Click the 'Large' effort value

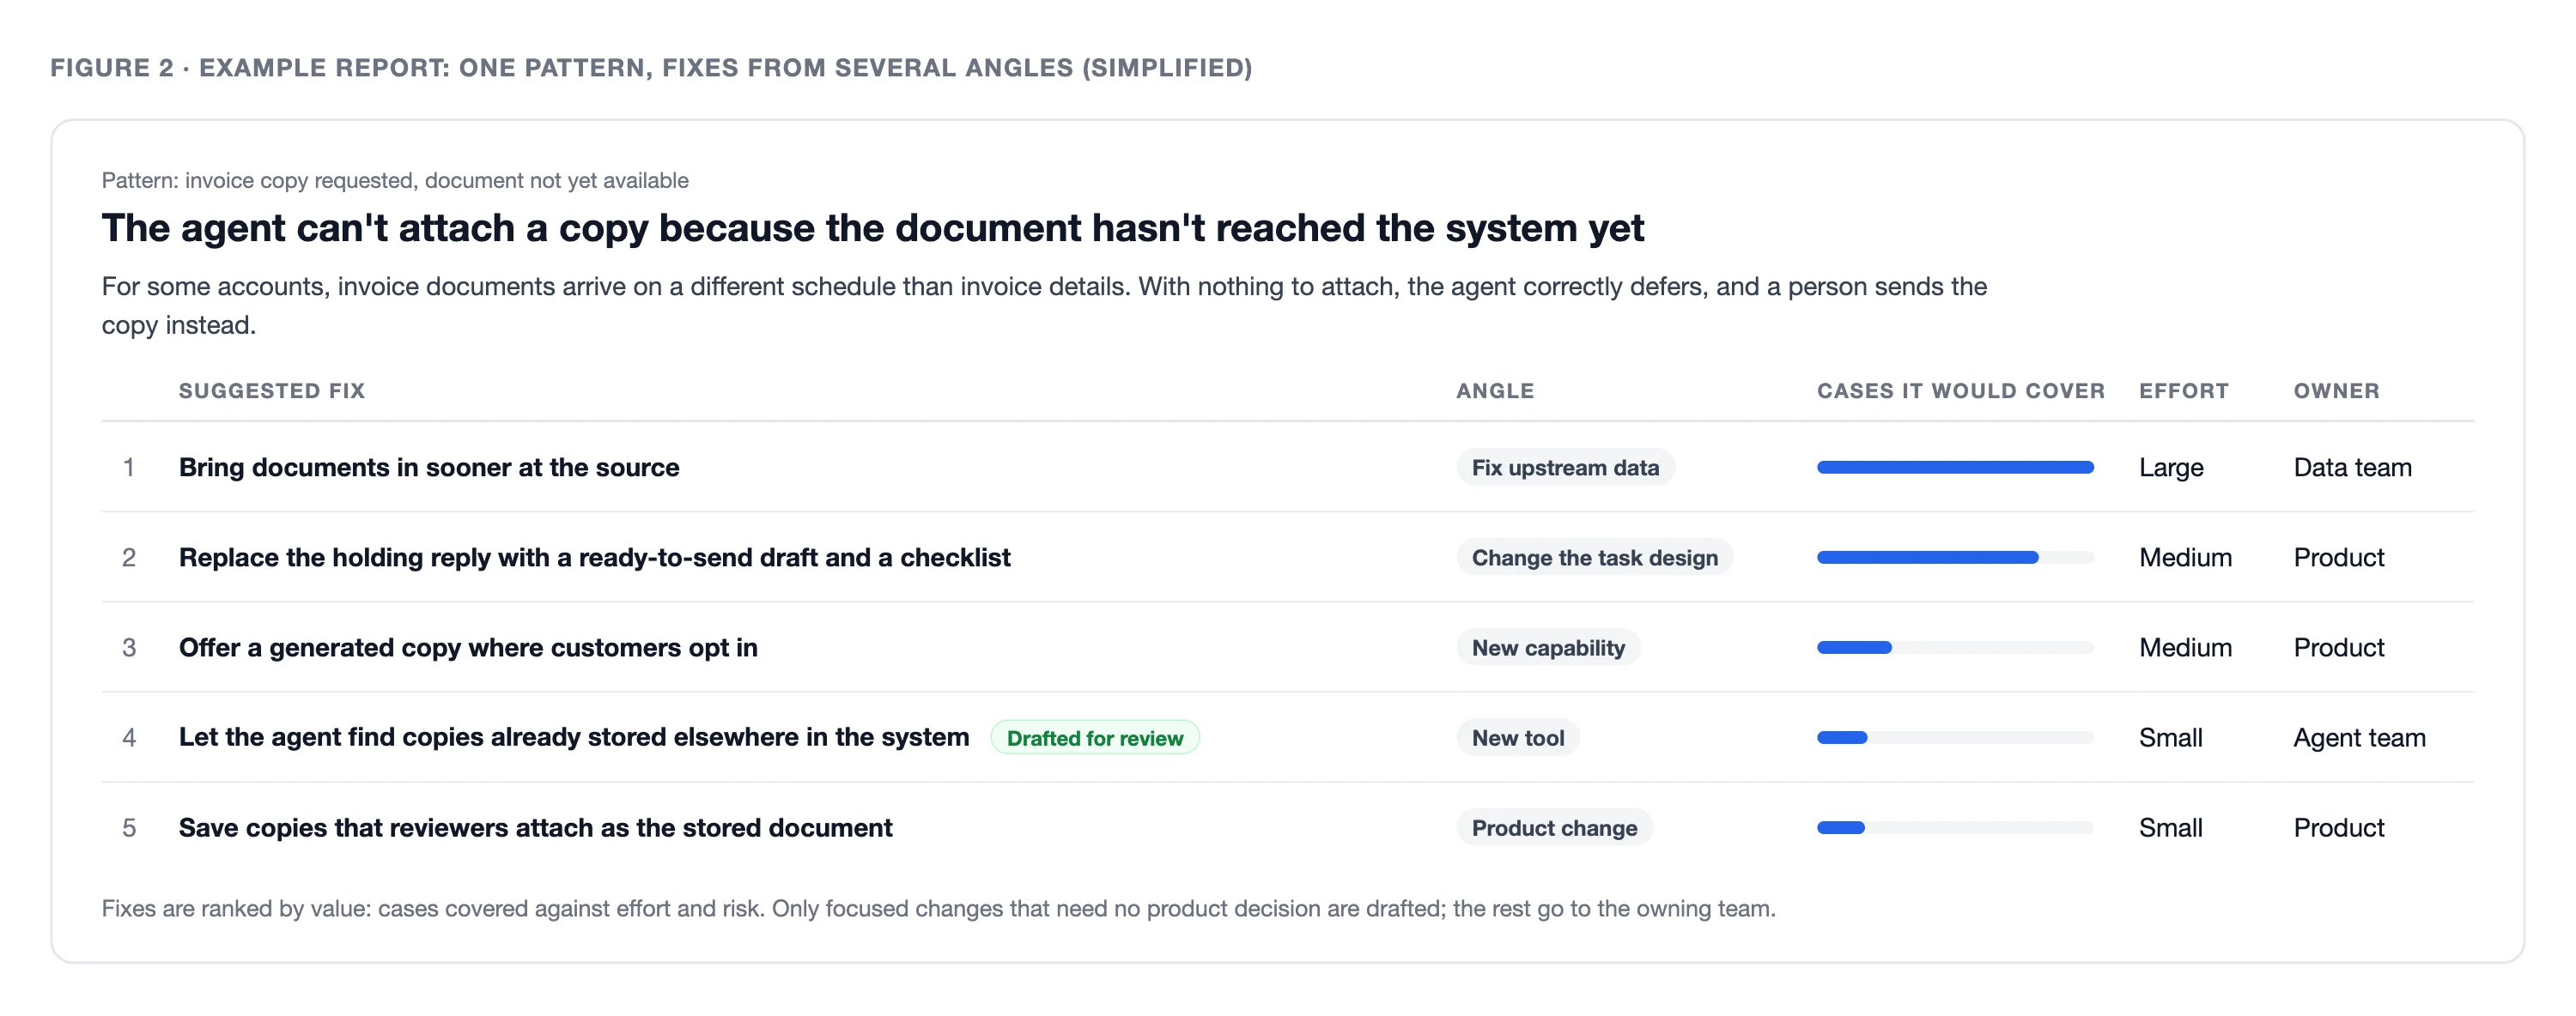click(x=2170, y=468)
